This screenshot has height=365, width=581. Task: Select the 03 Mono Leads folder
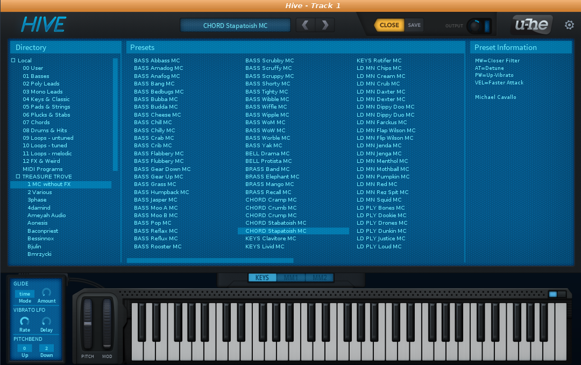[42, 91]
